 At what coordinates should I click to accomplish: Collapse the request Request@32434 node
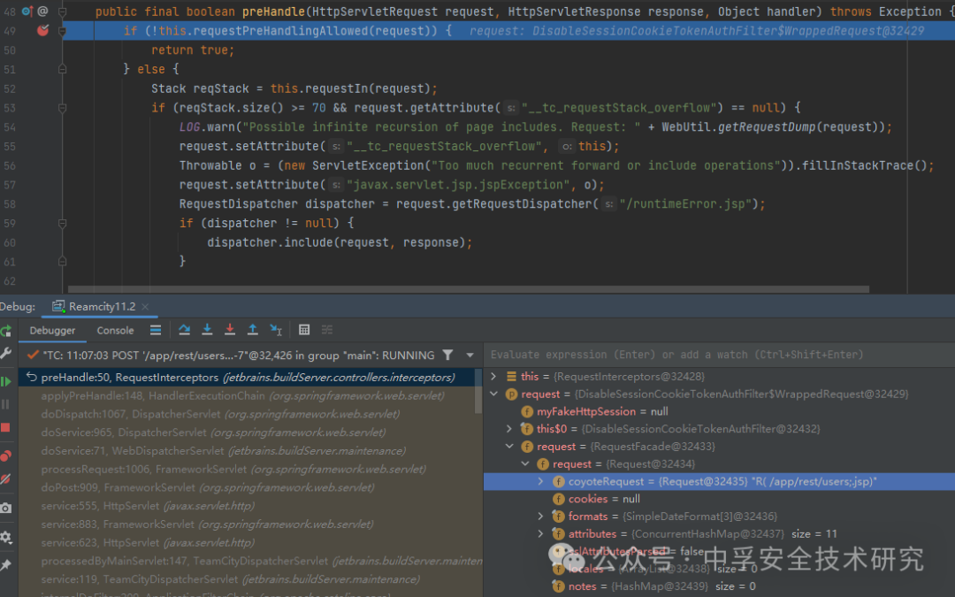525,464
